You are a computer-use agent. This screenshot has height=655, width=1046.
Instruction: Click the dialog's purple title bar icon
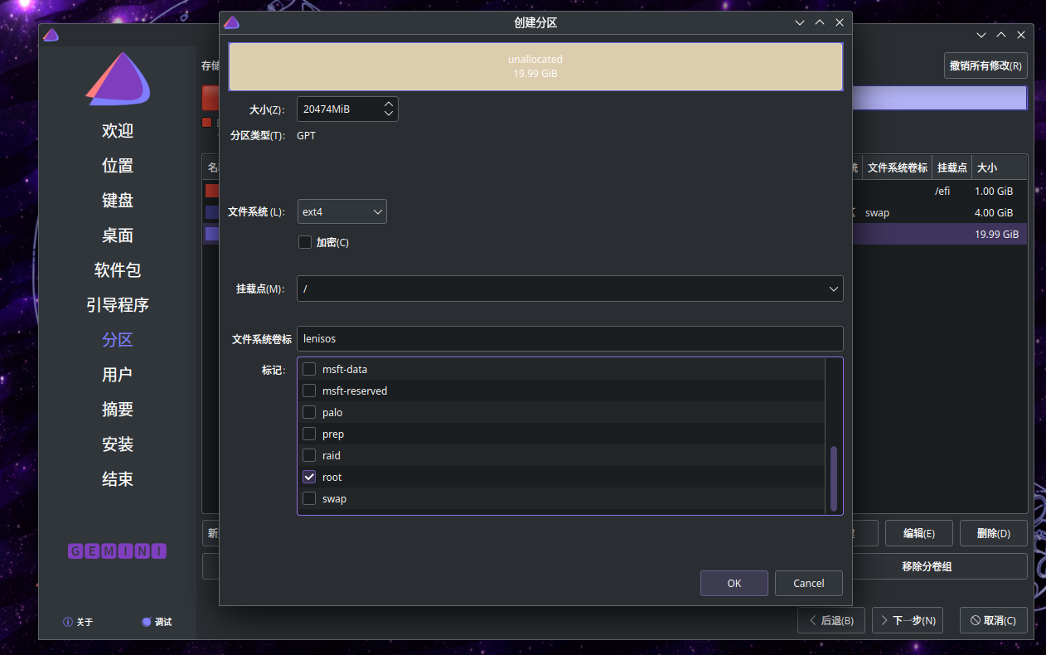click(231, 22)
